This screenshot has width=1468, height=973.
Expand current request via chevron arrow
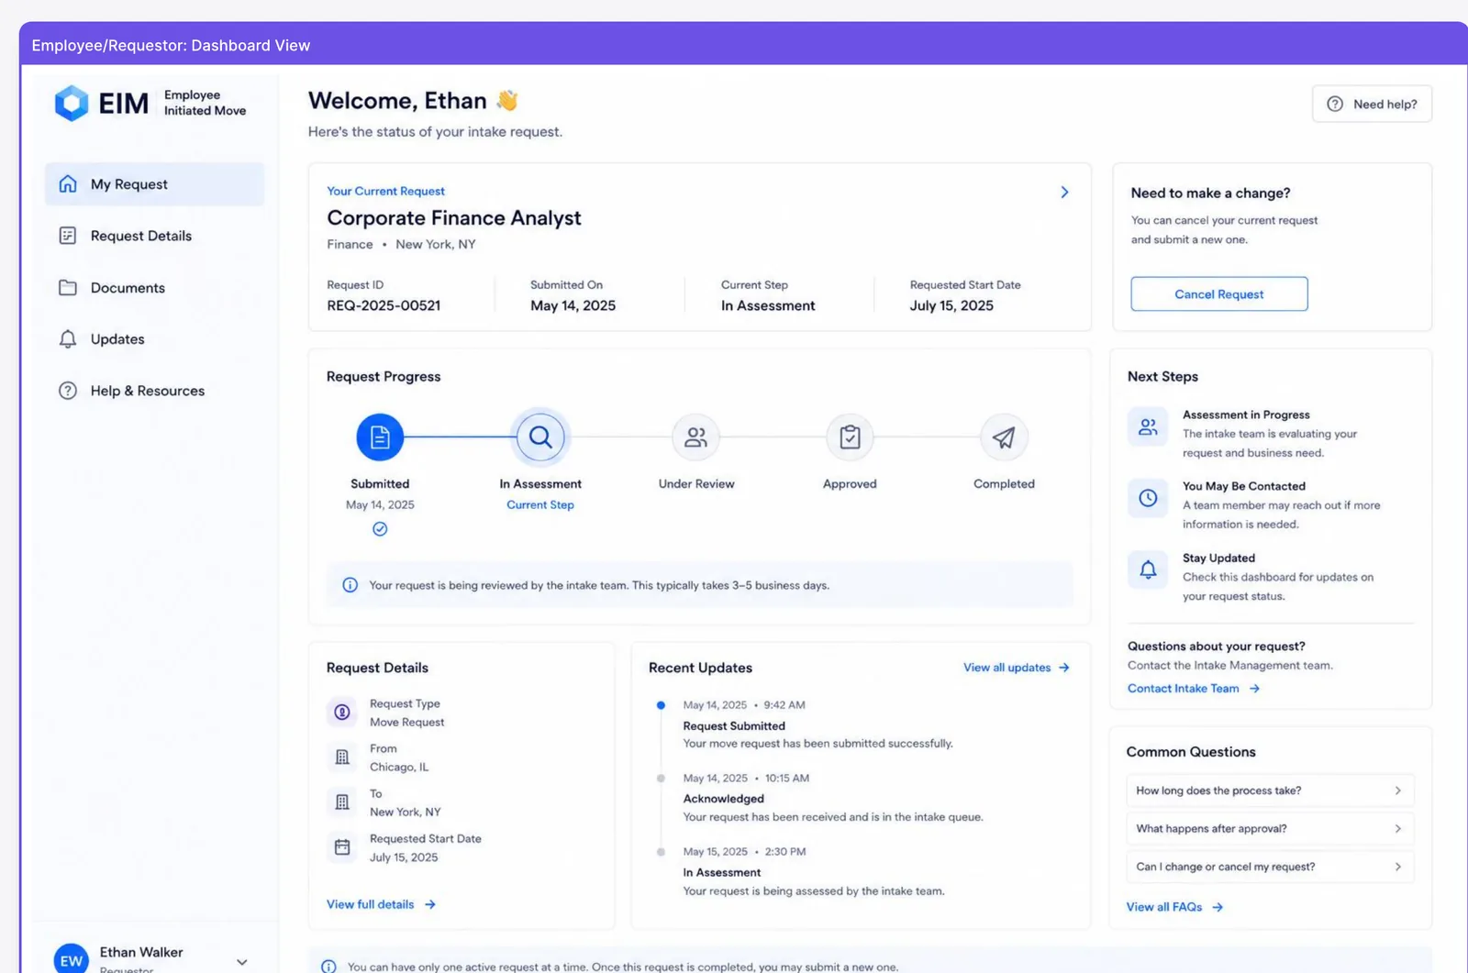1064,193
